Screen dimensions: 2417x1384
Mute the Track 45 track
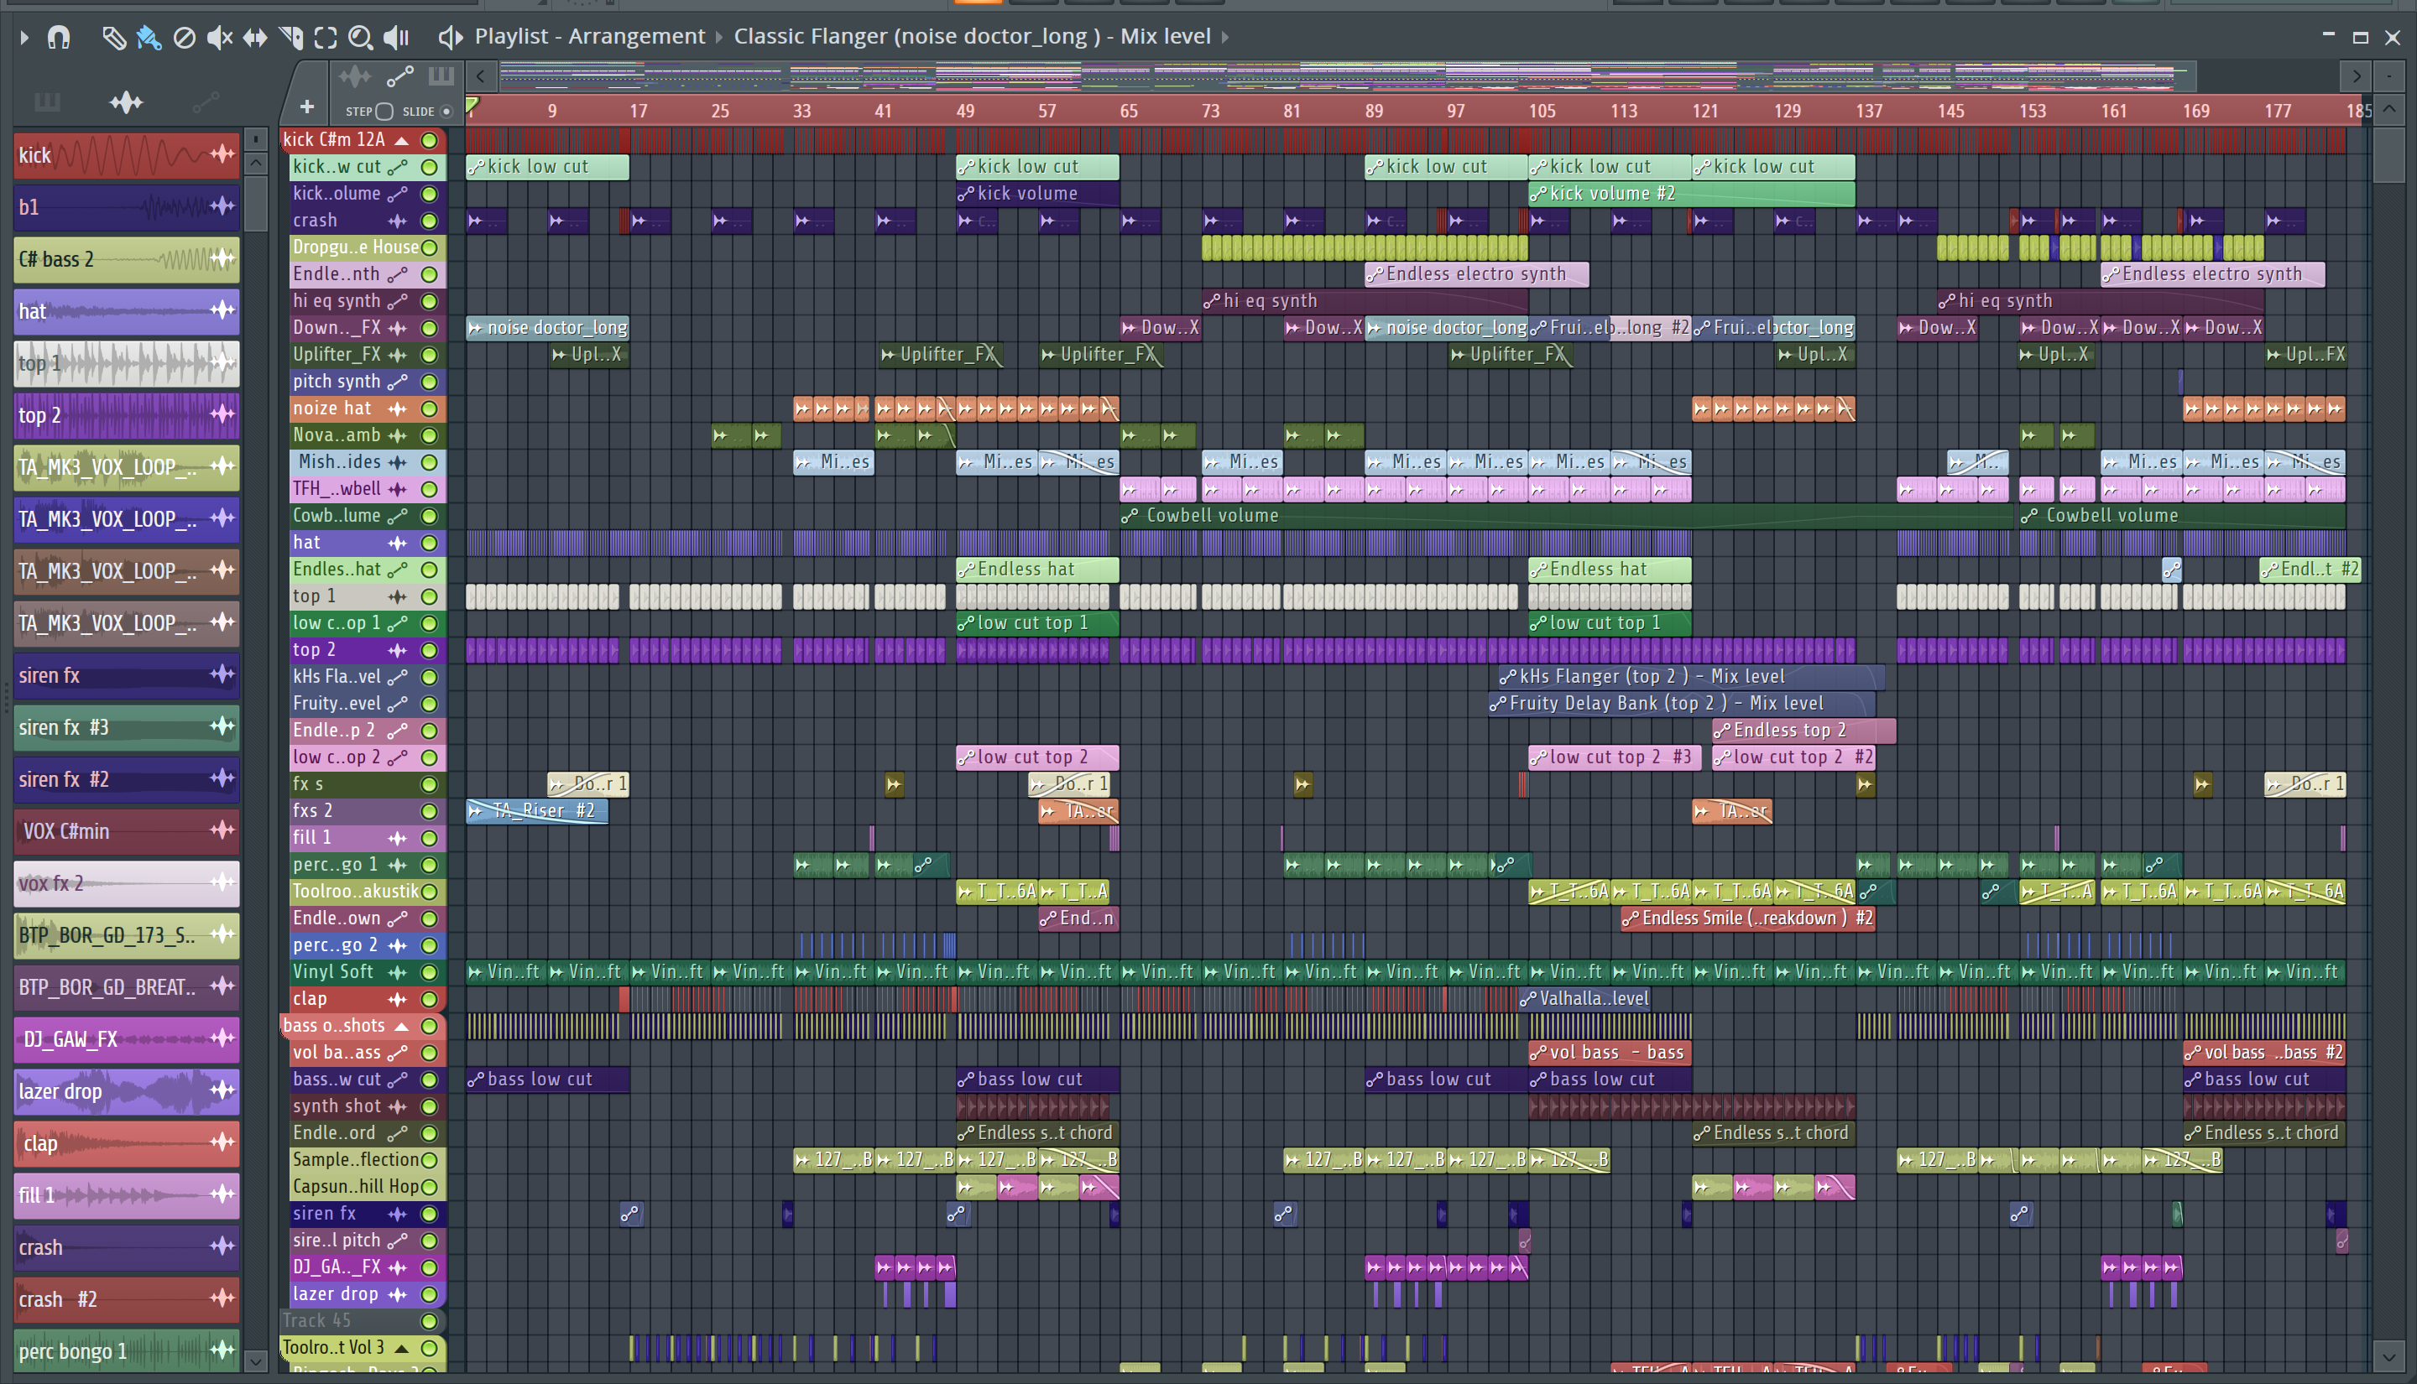click(x=430, y=1321)
